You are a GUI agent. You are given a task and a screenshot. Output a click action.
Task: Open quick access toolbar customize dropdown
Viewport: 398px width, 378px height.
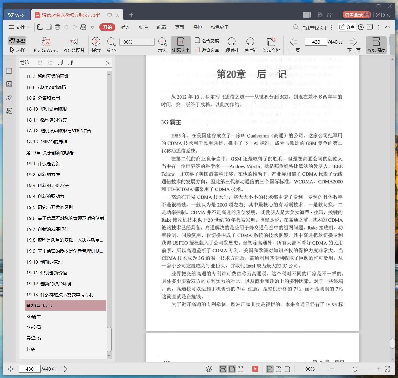pyautogui.click(x=92, y=27)
